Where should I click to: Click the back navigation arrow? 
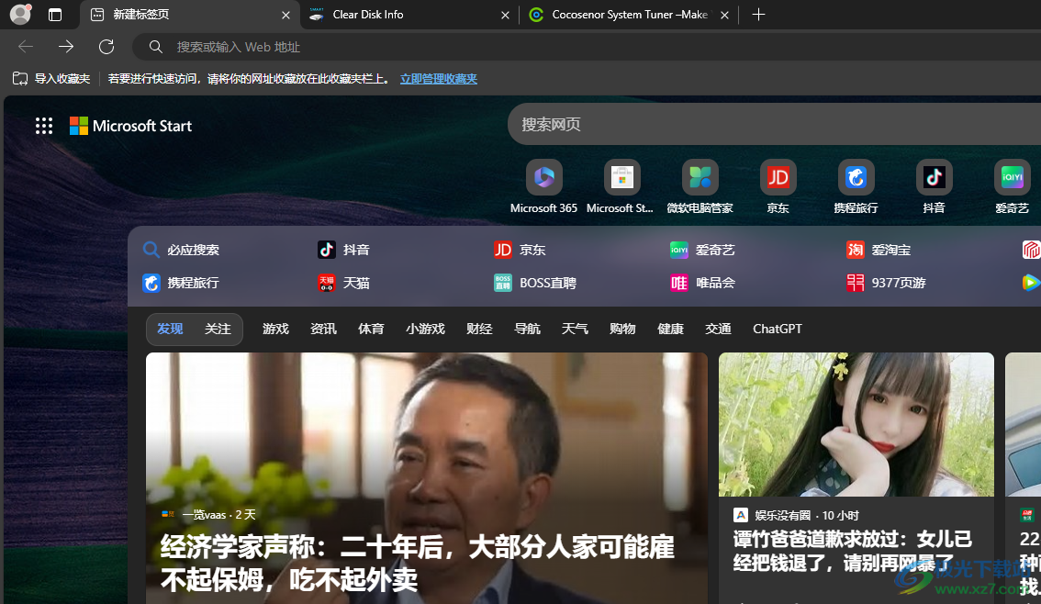25,47
